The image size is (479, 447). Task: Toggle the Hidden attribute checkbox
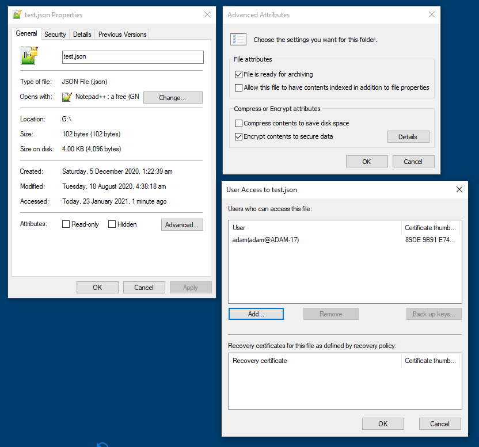click(112, 224)
